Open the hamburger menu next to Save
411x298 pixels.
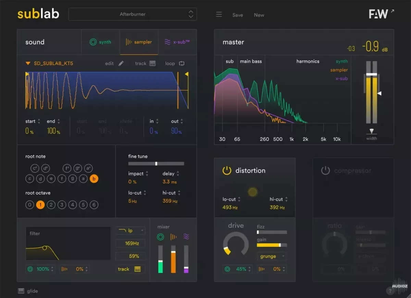[x=219, y=14]
